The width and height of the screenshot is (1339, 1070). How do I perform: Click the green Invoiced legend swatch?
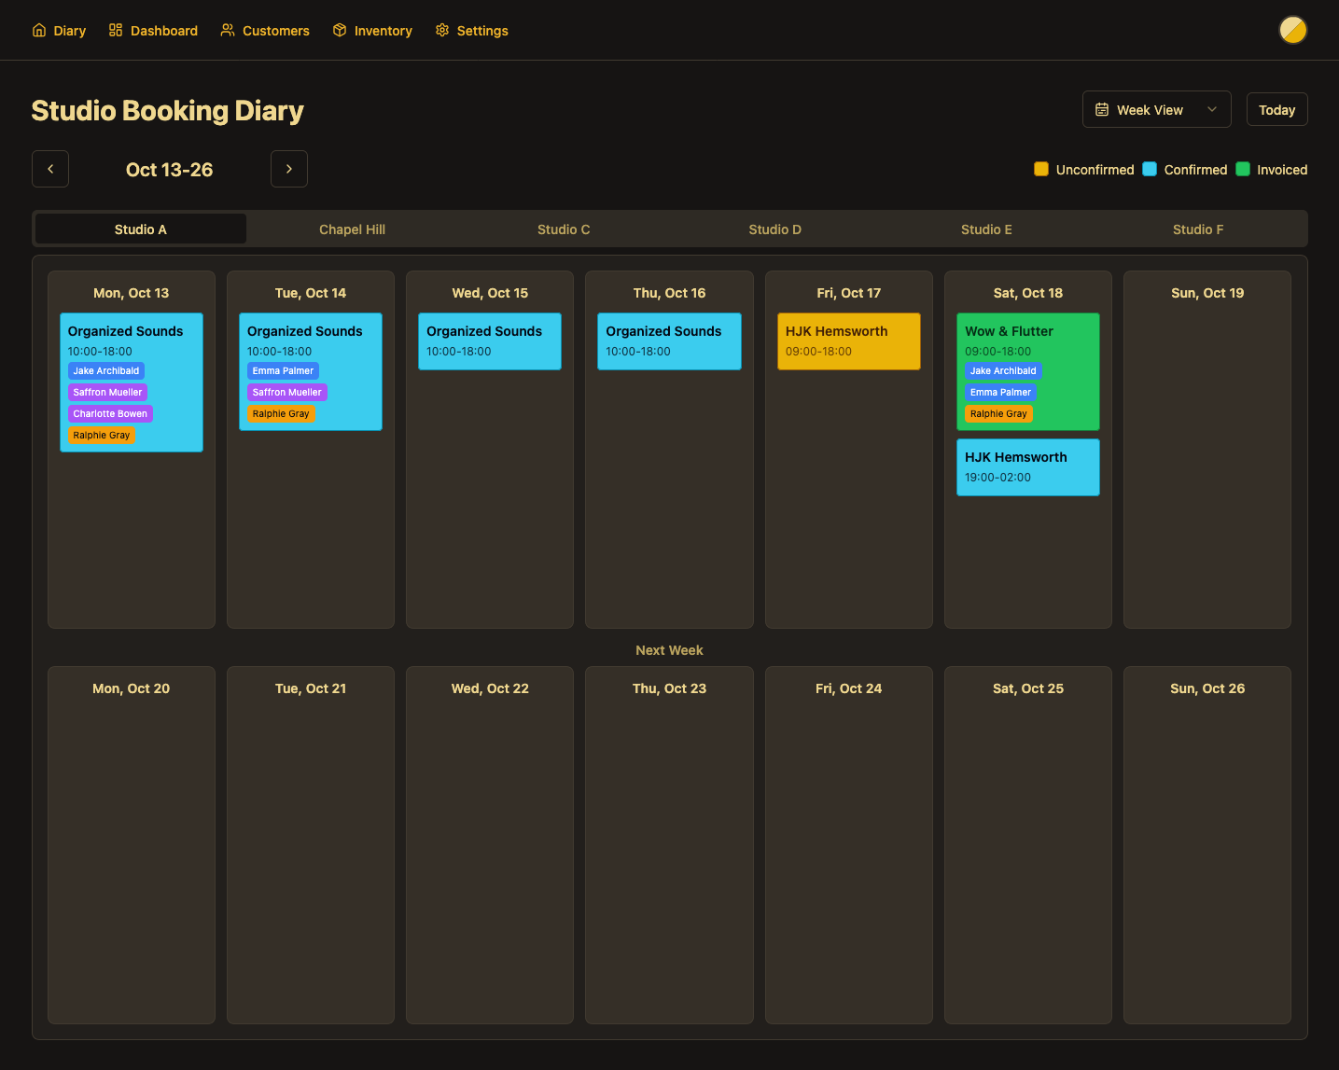click(x=1243, y=170)
